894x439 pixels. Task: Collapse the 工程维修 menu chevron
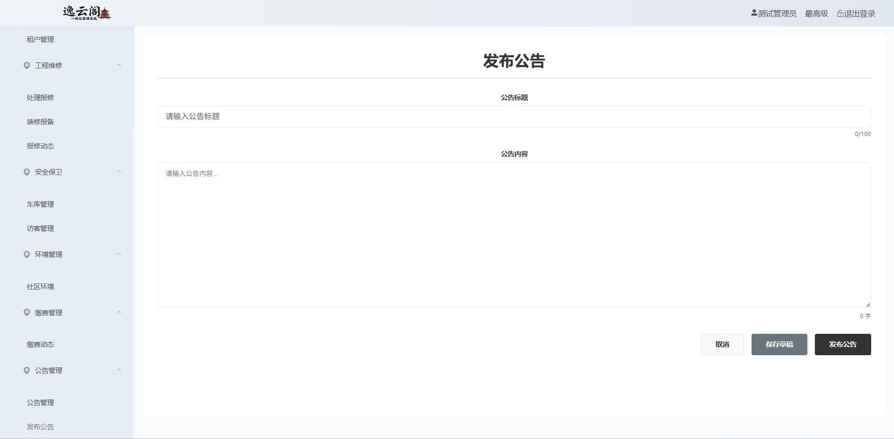point(119,65)
